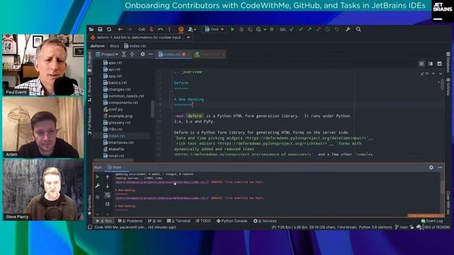Screen dimensions: 454x255
Task: Click Git Push arrow icon
Action: [x=309, y=29]
